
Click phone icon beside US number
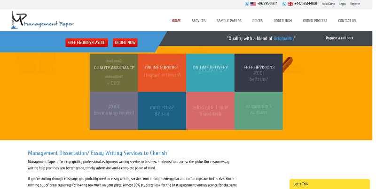[x=247, y=4]
